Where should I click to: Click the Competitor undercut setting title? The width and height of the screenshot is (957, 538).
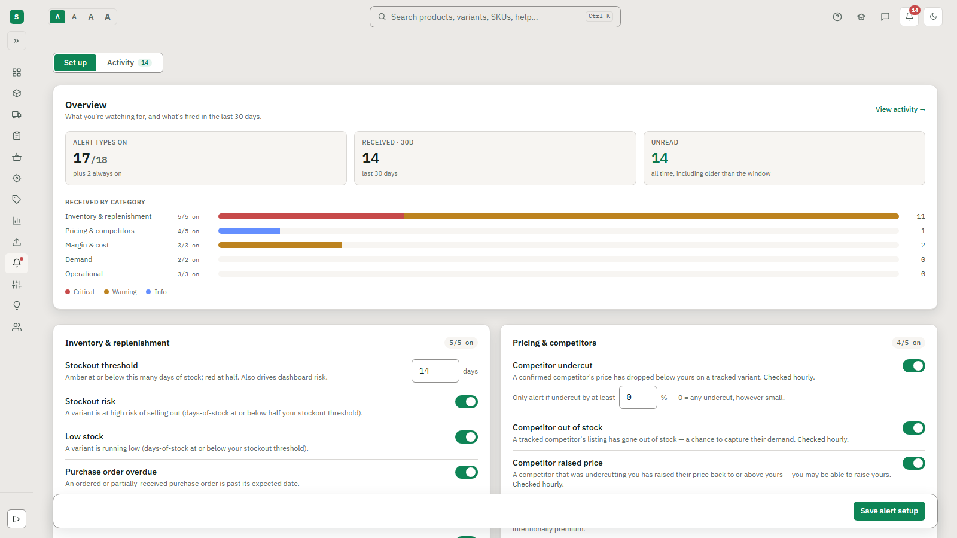pos(553,365)
